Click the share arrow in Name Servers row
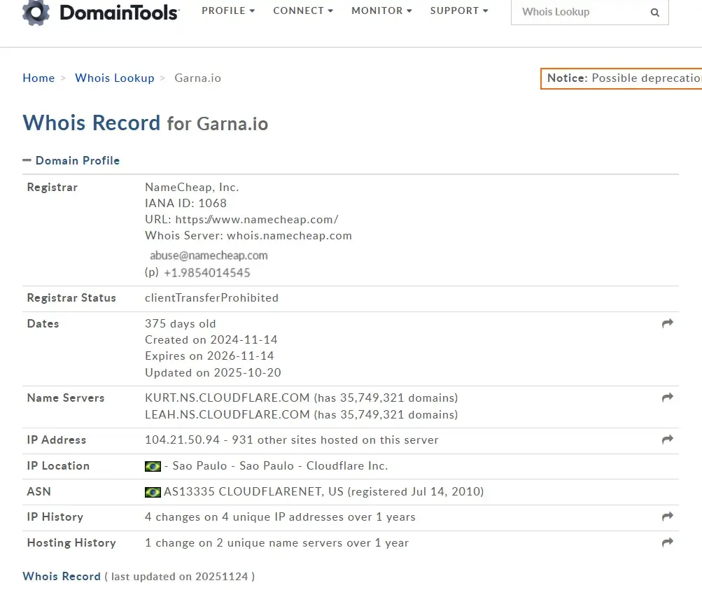Image resolution: width=702 pixels, height=590 pixels. point(668,398)
